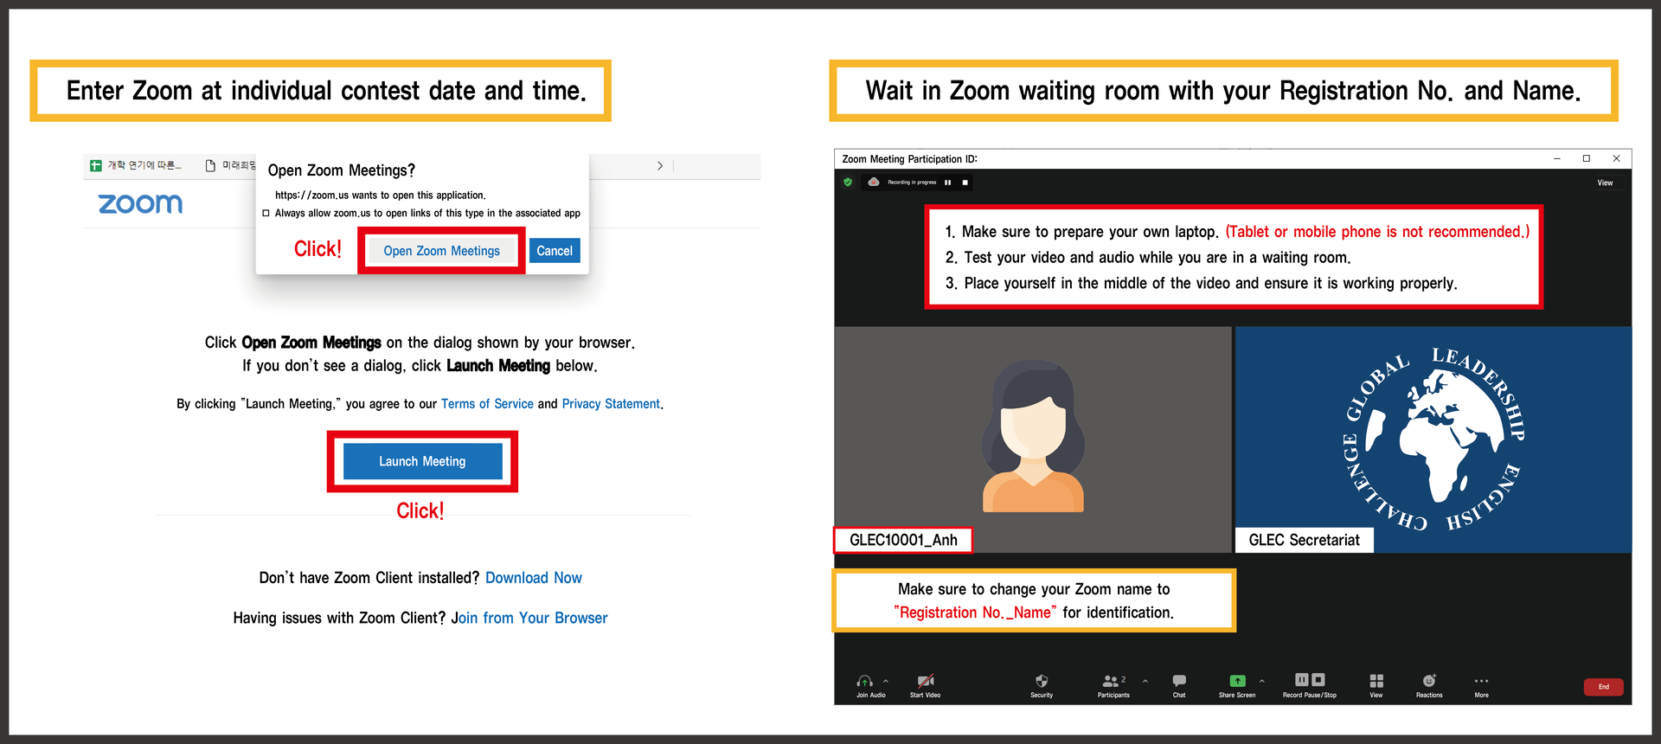
Task: Click the green encryption shield icon
Action: pos(848,183)
